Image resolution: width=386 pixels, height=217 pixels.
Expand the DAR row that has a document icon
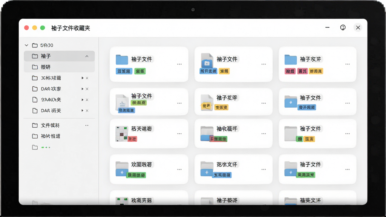[x=83, y=110]
